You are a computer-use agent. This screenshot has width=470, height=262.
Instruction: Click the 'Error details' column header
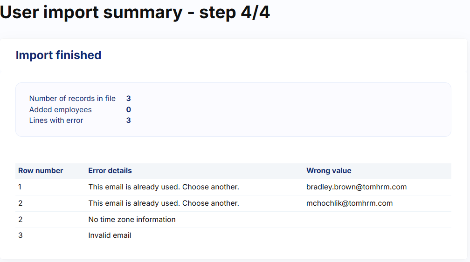110,171
